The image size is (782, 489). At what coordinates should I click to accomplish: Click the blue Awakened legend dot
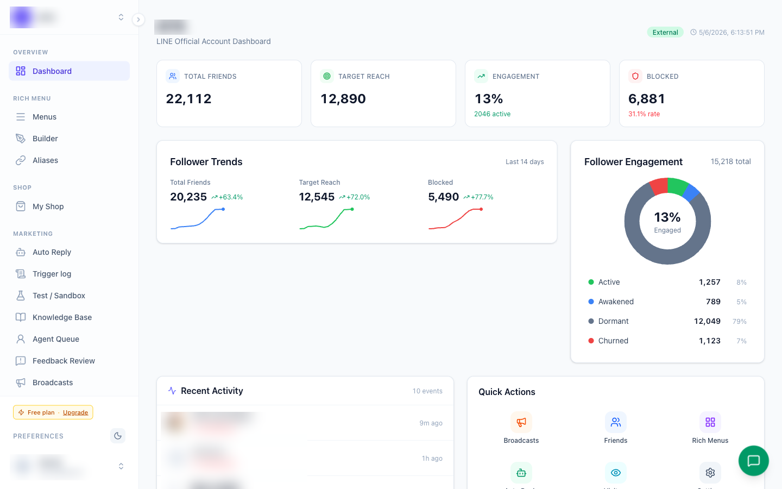tap(591, 302)
